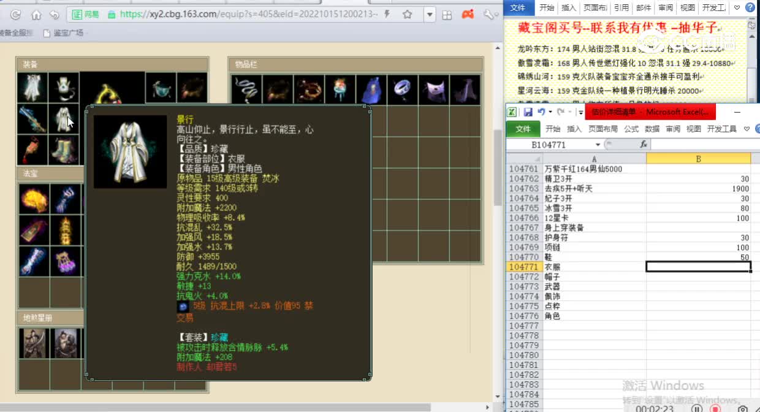Open Word 引用 ribbon tab
This screenshot has height=412, width=760.
621,8
